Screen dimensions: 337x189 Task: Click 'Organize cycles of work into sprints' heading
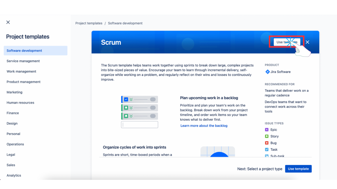point(134,147)
